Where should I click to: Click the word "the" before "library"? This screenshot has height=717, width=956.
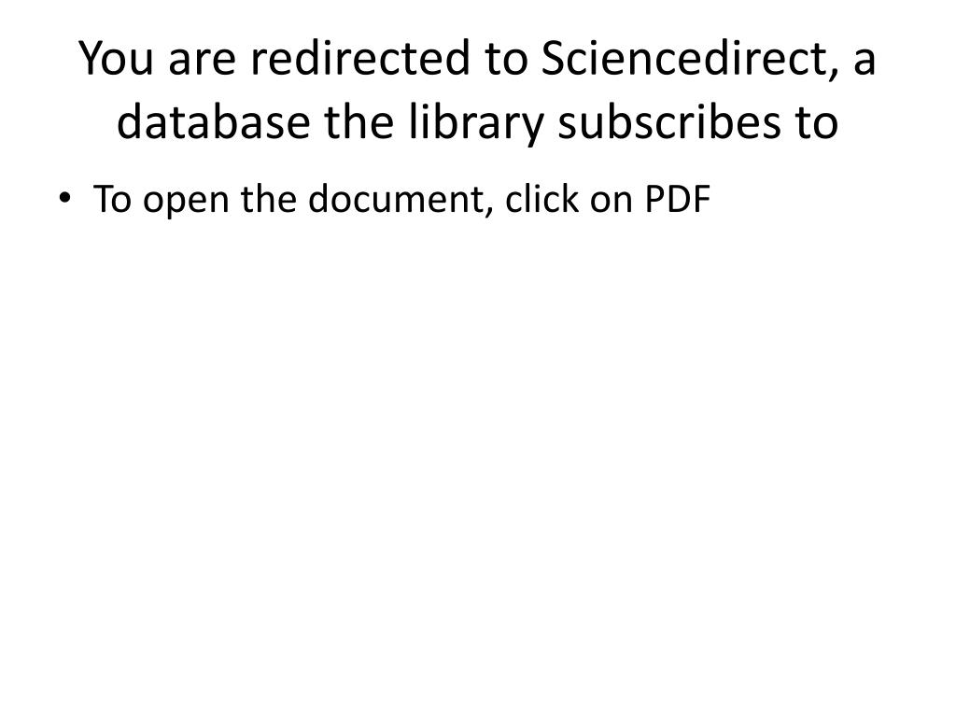[x=358, y=122]
